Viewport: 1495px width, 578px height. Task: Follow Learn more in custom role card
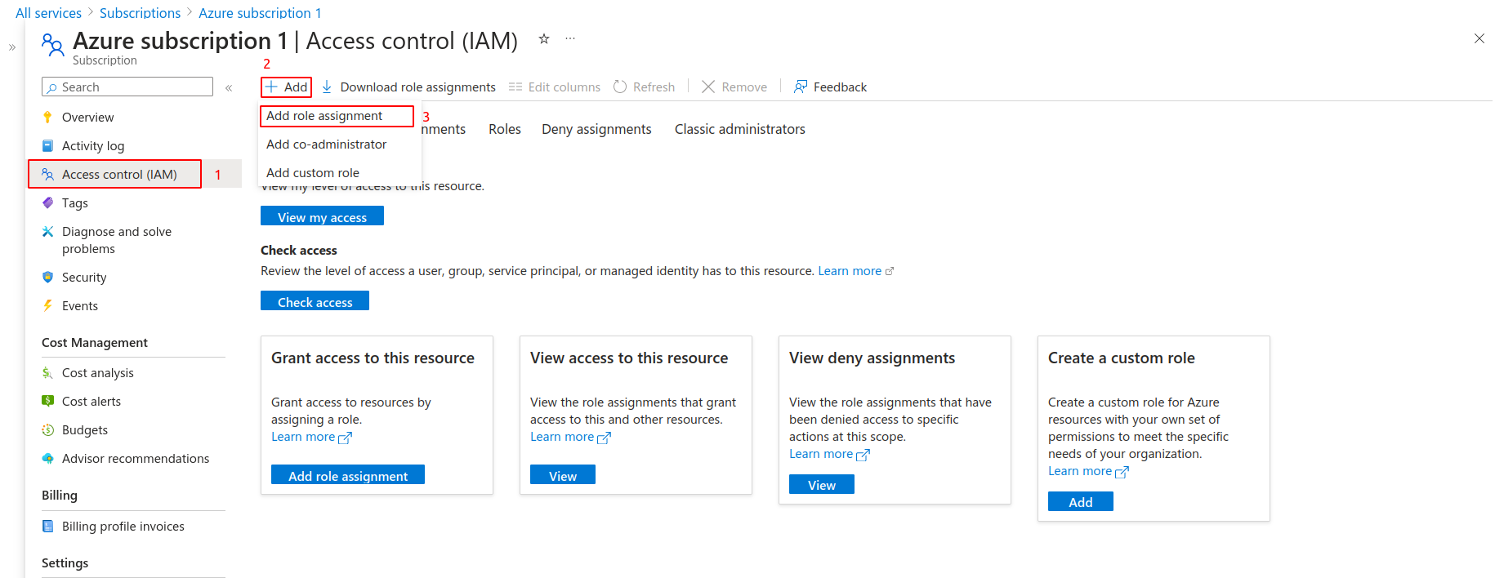[x=1088, y=471]
